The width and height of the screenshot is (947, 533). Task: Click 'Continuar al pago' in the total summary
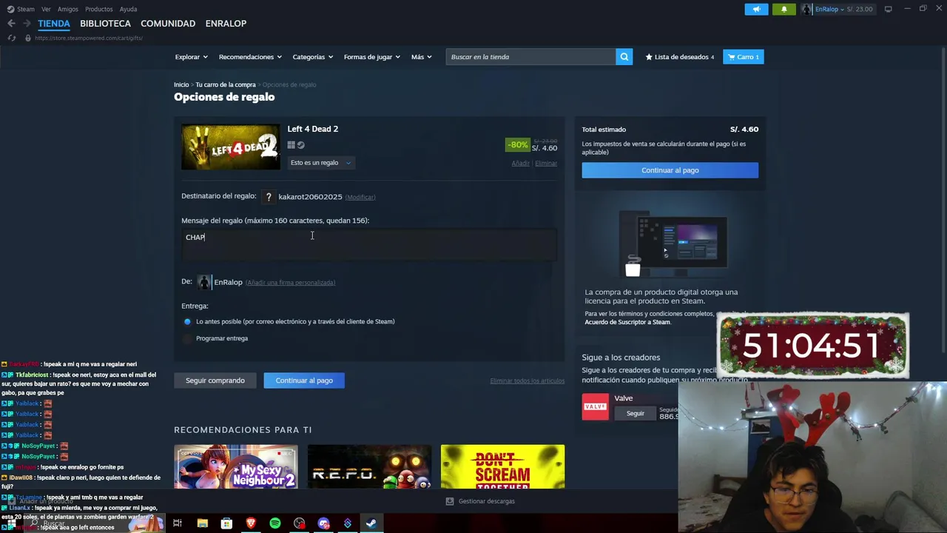coord(670,170)
